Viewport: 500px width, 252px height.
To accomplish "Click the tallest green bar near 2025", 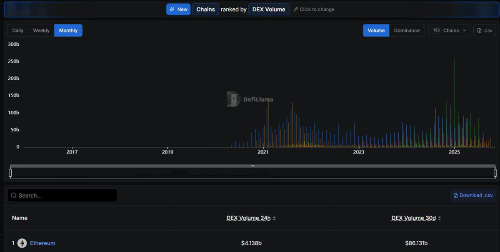I will tap(455, 102).
